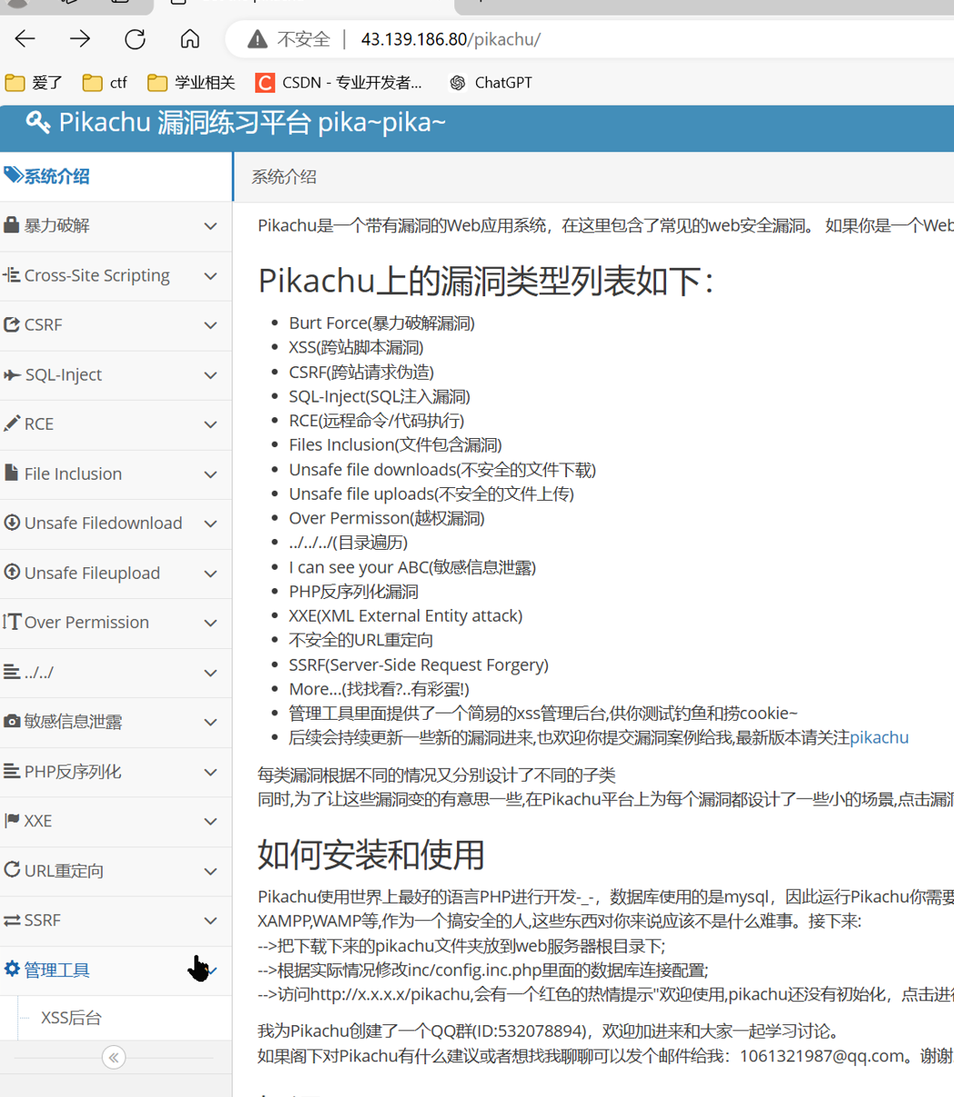954x1097 pixels.
Task: Click the URL重定向 circular arrow icon
Action: point(12,869)
